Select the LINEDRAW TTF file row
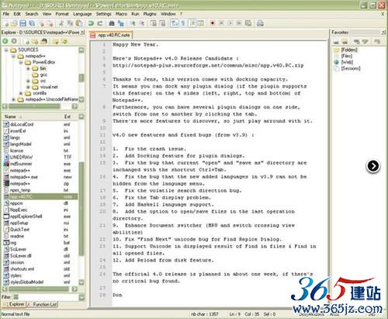388x319 pixels. pyautogui.click(x=40, y=157)
